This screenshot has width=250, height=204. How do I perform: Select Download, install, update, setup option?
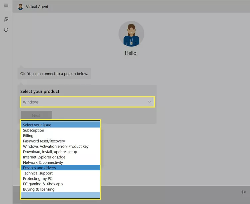tap(61, 152)
